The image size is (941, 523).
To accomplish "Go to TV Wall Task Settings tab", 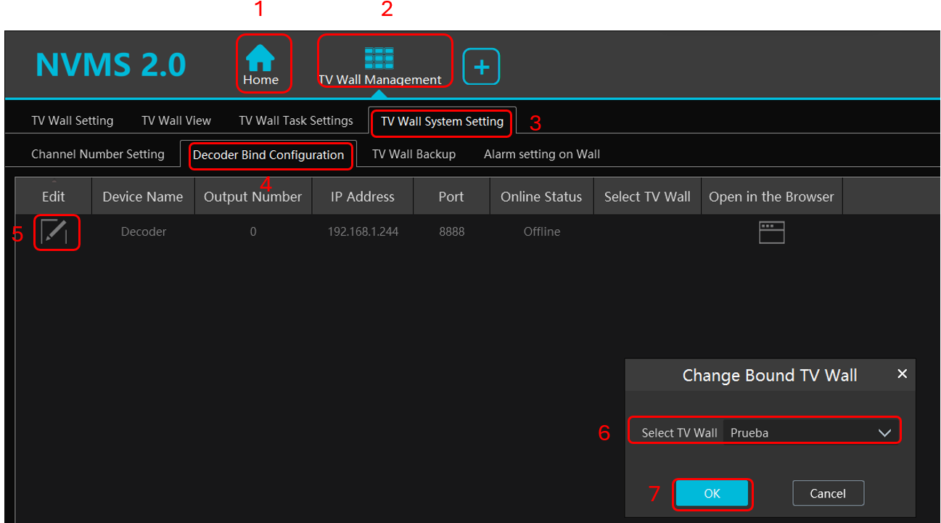I will click(296, 120).
